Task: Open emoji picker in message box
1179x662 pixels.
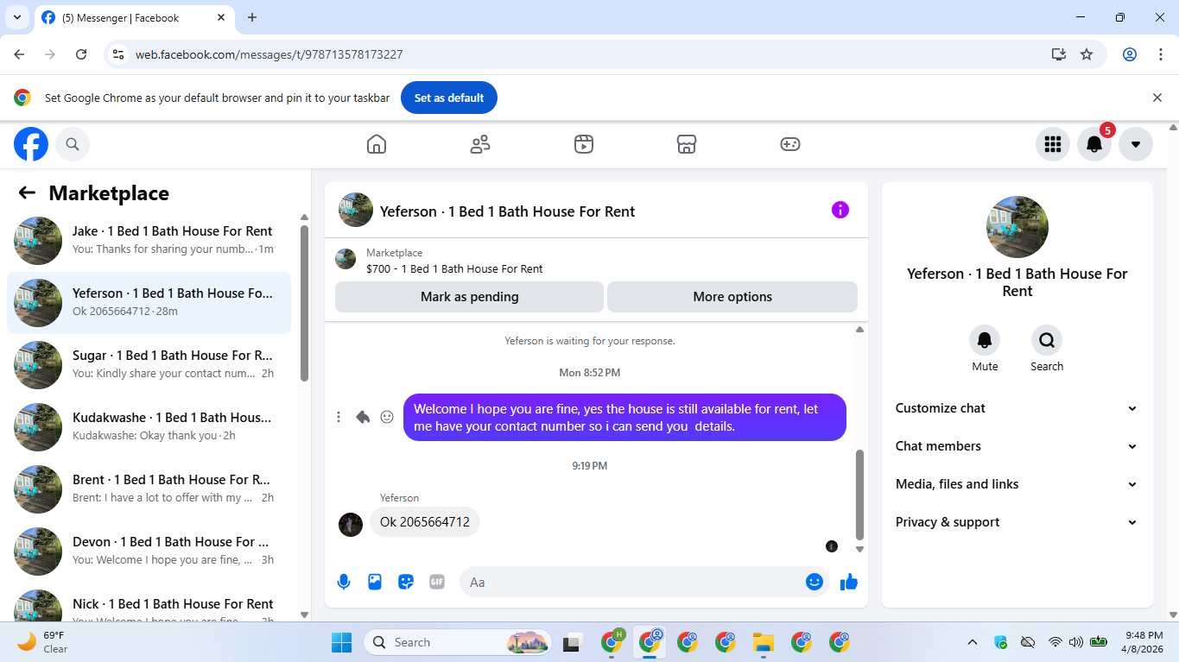Action: [814, 582]
